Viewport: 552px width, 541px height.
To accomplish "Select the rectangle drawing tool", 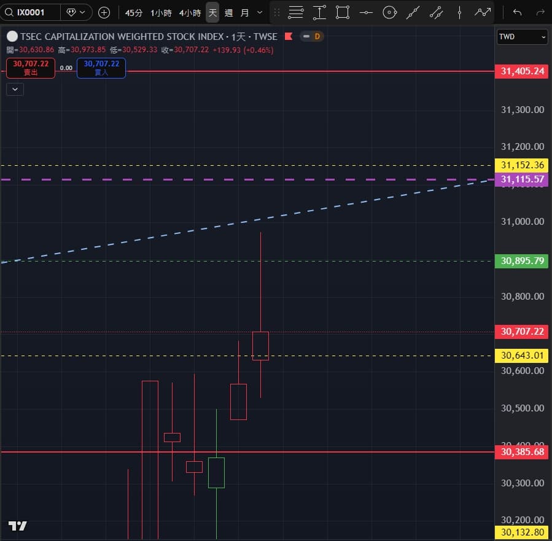I will pyautogui.click(x=343, y=13).
